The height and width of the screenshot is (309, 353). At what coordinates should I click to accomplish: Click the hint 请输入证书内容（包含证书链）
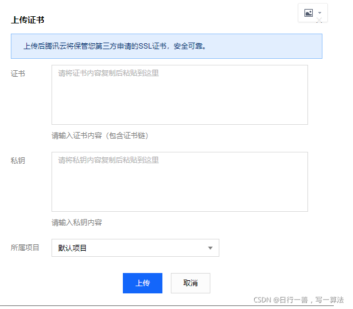(100, 136)
